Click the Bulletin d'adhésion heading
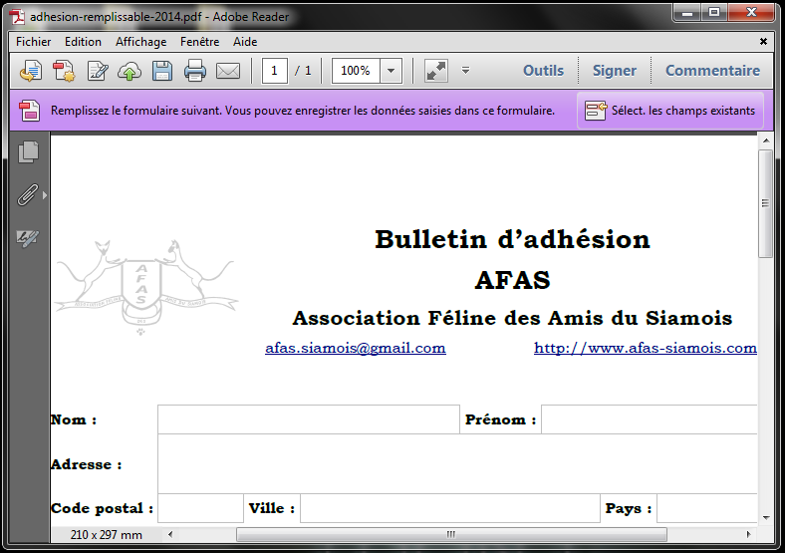Viewport: 785px width, 553px height. click(x=512, y=239)
